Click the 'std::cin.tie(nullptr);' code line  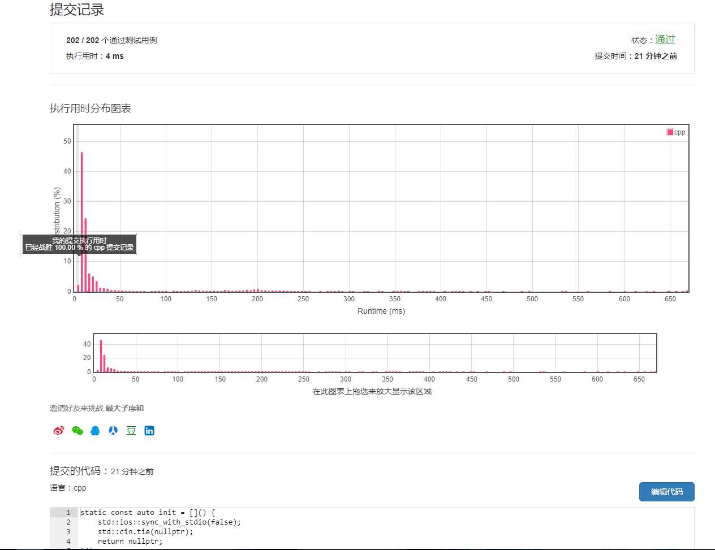pos(145,532)
